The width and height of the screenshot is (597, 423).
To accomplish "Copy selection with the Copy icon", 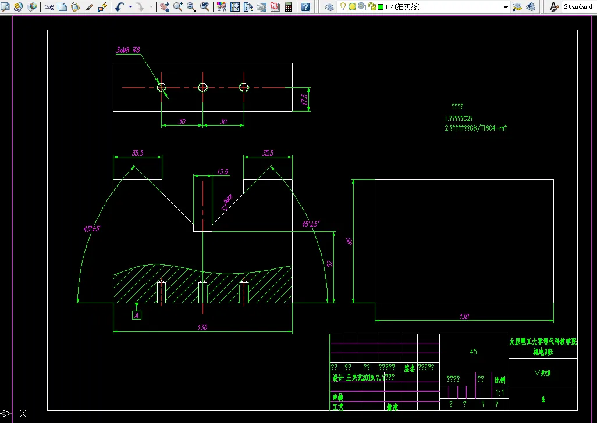I will point(62,7).
